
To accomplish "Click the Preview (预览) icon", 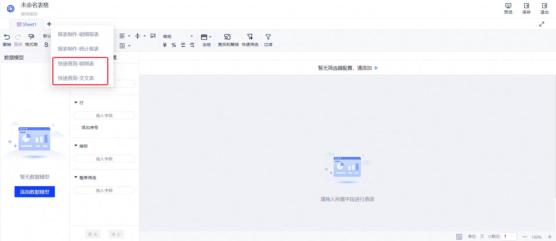I will tap(508, 6).
